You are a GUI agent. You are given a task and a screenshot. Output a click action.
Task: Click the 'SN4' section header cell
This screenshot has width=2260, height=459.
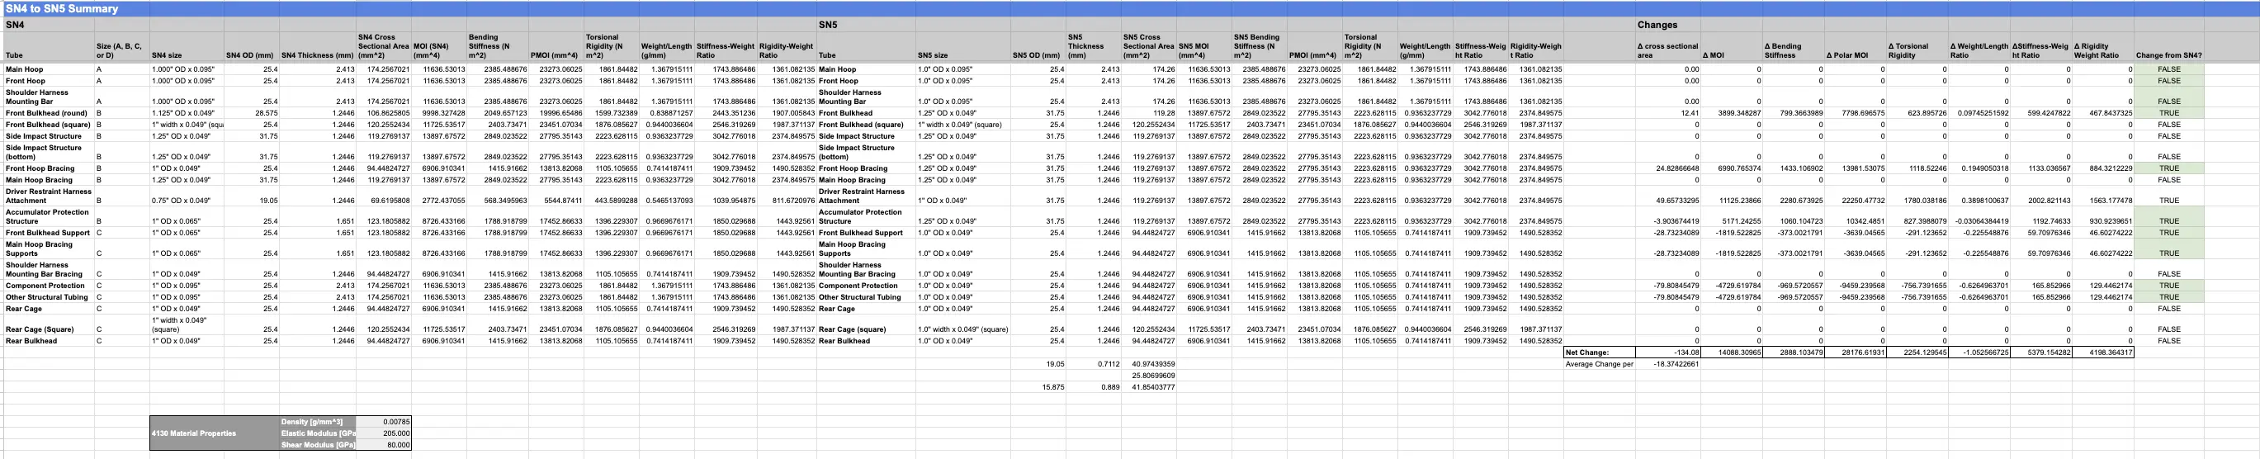coord(15,25)
